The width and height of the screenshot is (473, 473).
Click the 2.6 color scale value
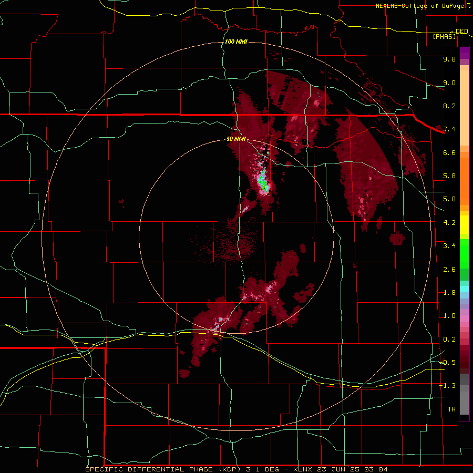point(449,270)
